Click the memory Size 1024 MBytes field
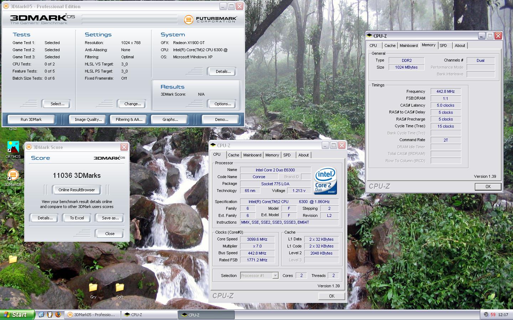This screenshot has height=320, width=513. tap(406, 67)
